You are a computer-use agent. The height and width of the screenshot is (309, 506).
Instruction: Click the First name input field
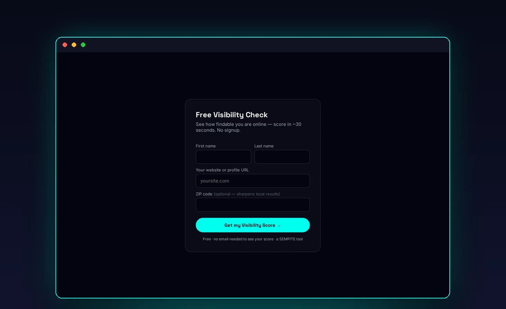click(223, 157)
